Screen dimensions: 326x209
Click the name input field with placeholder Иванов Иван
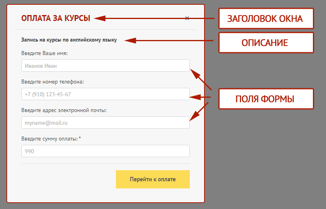[x=105, y=66]
